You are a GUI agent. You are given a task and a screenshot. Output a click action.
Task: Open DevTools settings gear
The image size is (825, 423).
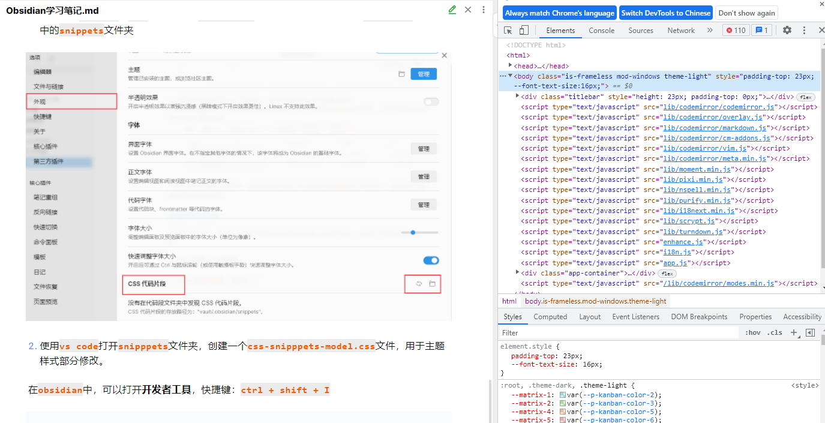pos(787,31)
